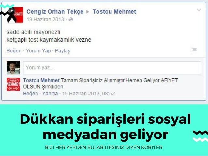Viewport: 208px width, 156px height.
Task: Click Yorum Yap under the post
Action: (x=38, y=50)
